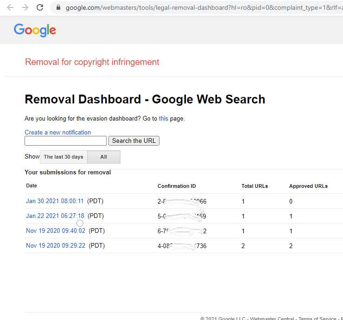Screen dimensions: 343x320
Task: Click the Date column header
Action: coord(32,186)
